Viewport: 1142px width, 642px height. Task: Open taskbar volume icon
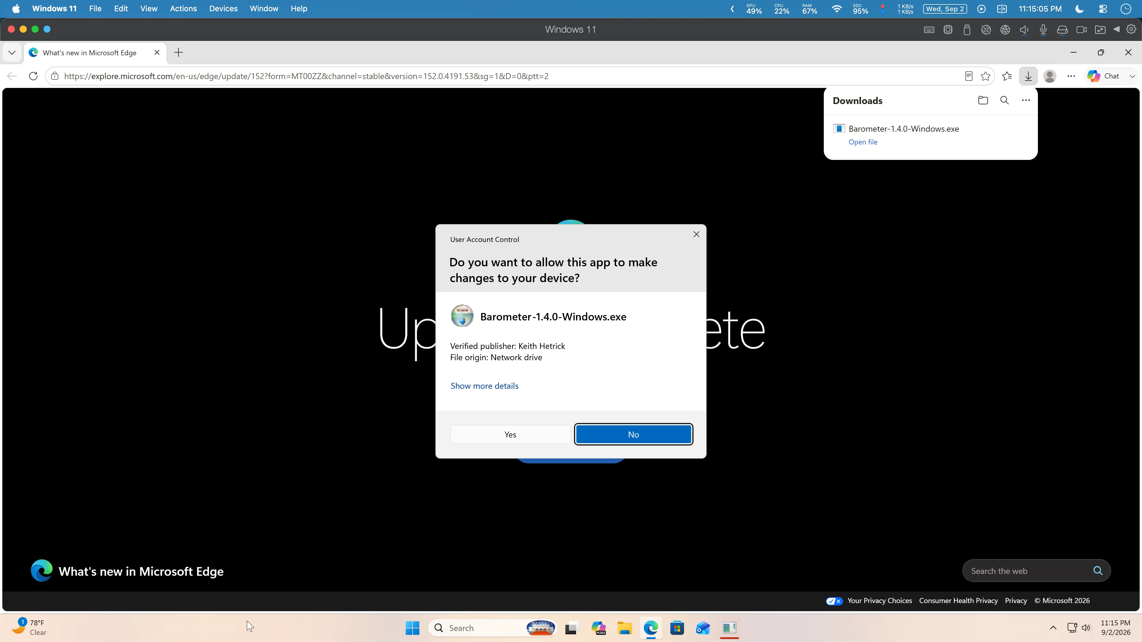[1086, 628]
